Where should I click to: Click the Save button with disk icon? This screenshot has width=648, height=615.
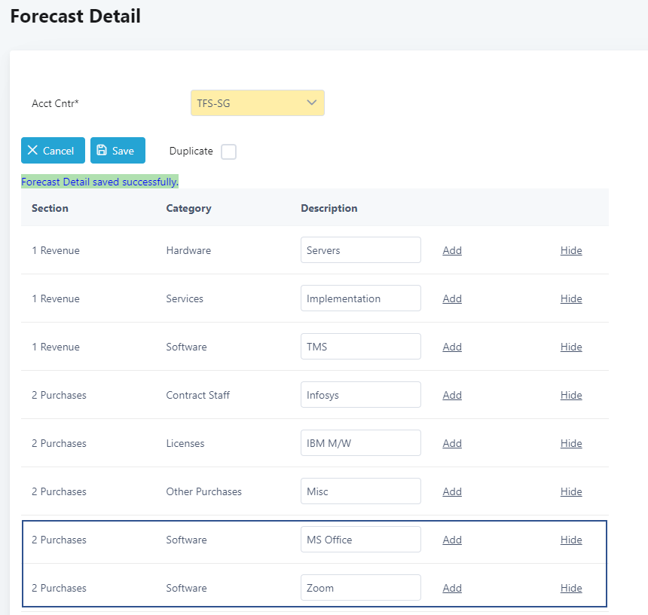118,151
